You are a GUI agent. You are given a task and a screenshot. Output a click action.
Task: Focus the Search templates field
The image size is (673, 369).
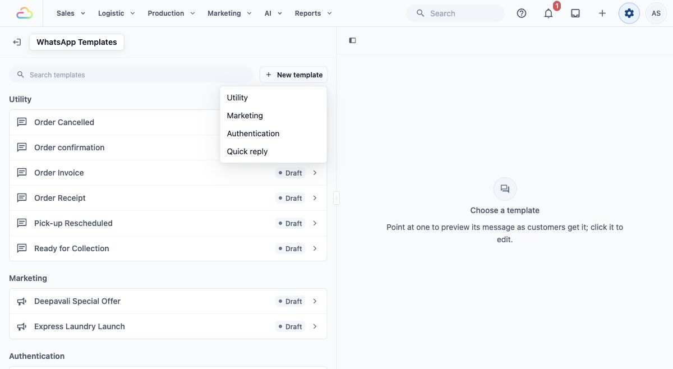(131, 75)
